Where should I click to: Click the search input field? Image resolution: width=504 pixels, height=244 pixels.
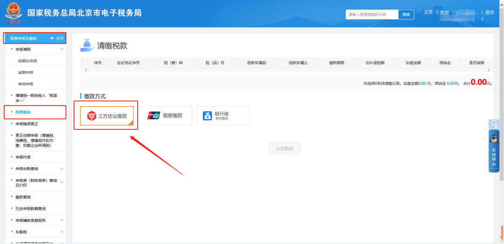coord(372,14)
